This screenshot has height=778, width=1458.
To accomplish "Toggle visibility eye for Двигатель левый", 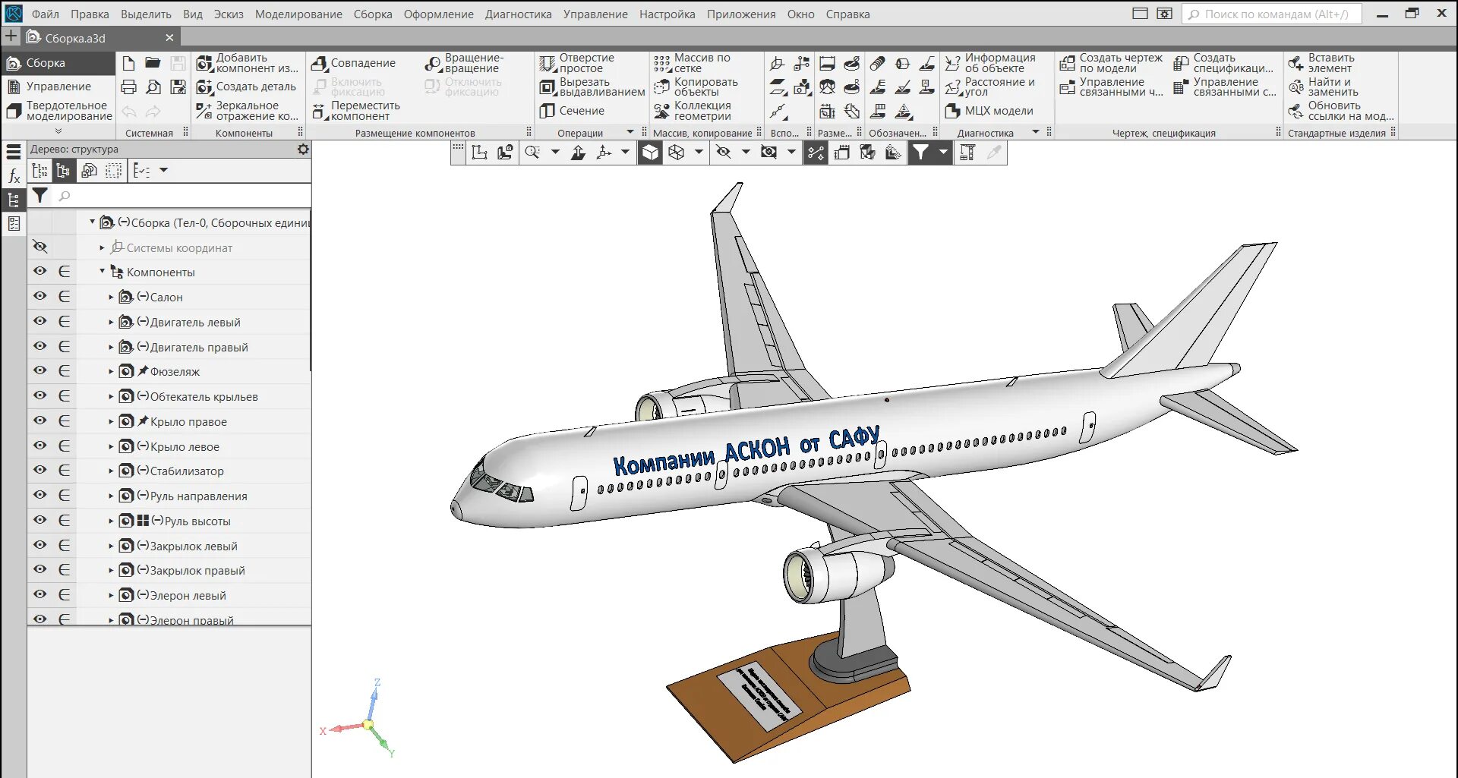I will point(40,321).
